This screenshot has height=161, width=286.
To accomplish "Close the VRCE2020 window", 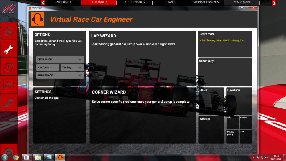I will pyautogui.click(x=253, y=7).
